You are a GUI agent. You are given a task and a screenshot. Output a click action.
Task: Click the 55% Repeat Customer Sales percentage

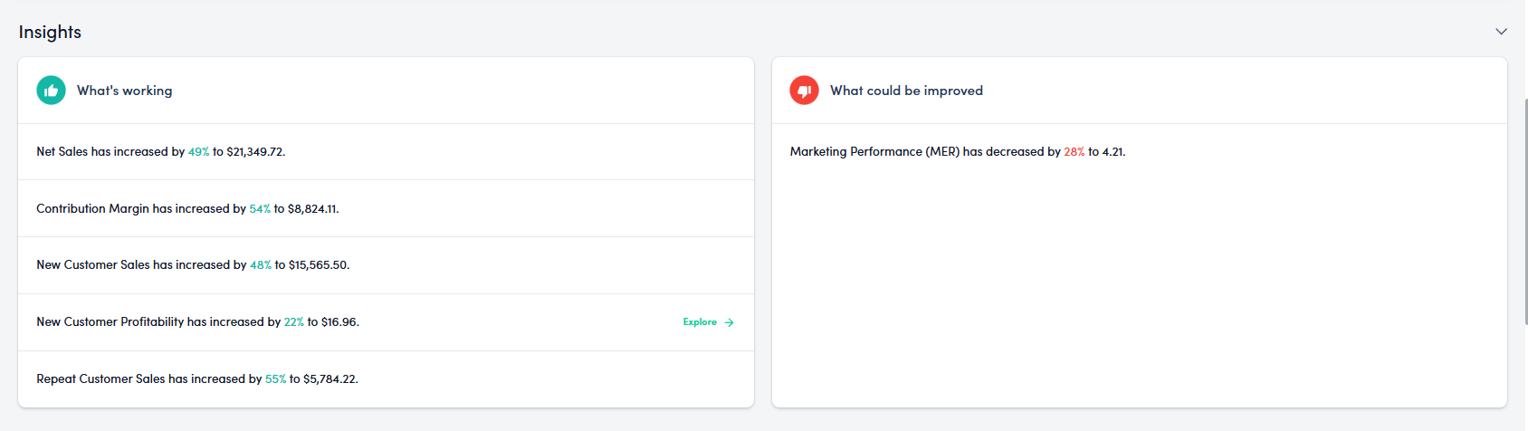275,379
